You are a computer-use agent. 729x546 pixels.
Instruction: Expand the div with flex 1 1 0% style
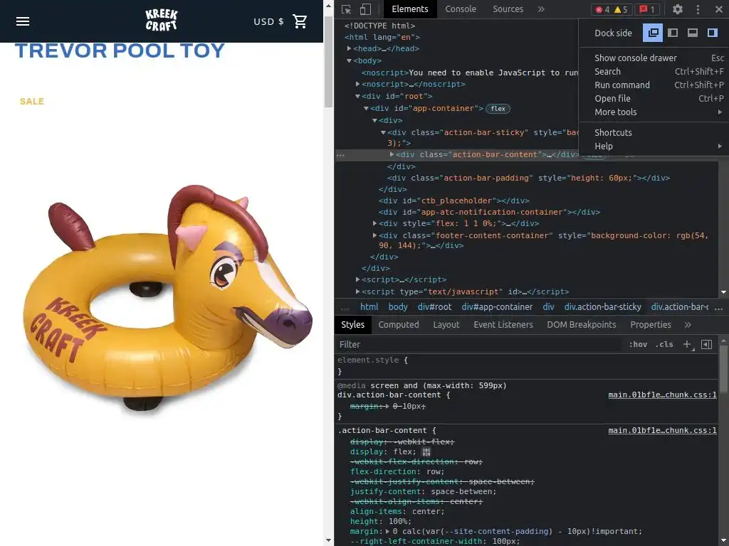pos(374,223)
